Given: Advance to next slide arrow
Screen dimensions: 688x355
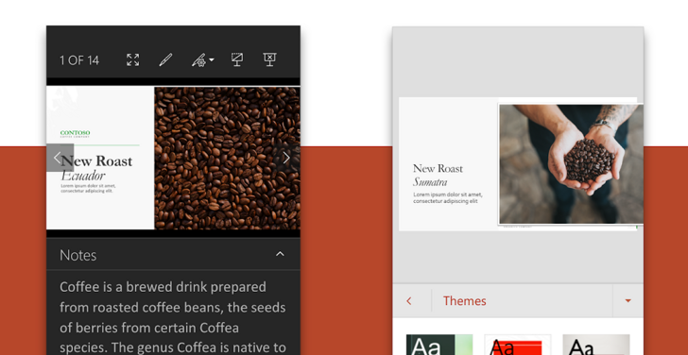Looking at the screenshot, I should tap(286, 158).
